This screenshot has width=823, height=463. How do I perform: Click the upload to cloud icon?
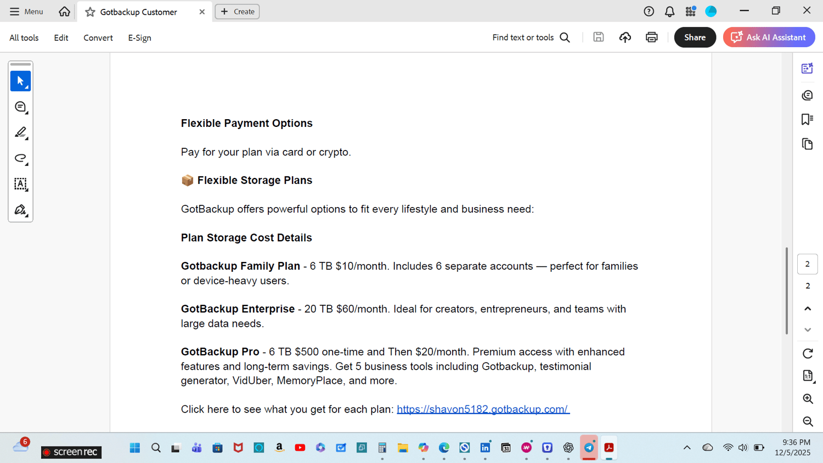pyautogui.click(x=625, y=37)
